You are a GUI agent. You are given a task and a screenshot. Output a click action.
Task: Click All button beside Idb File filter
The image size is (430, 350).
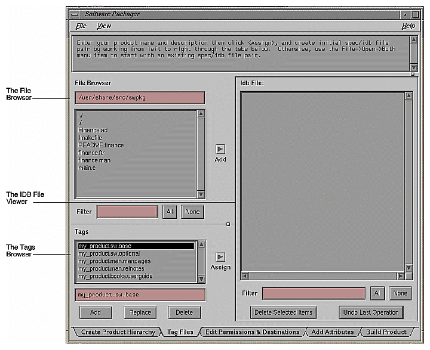[377, 293]
